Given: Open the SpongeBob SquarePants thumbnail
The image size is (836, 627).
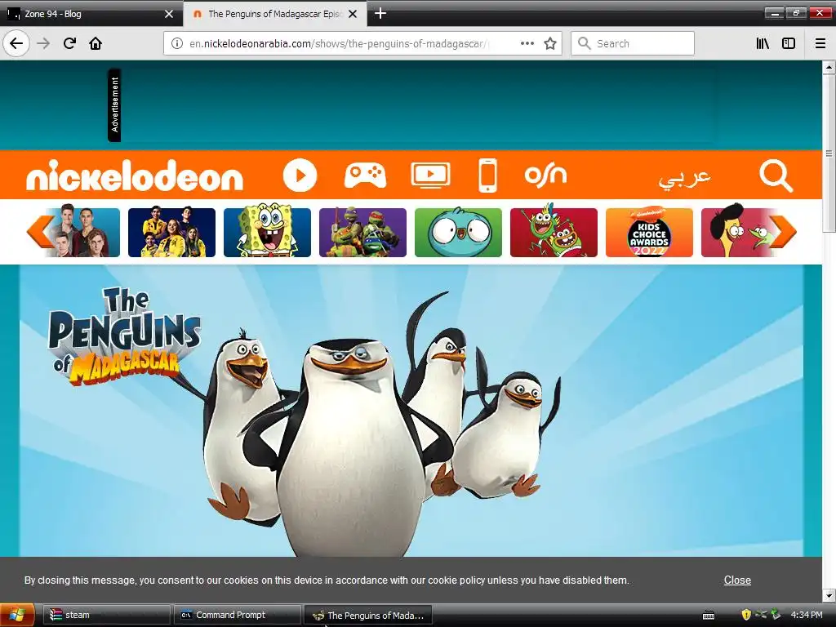Looking at the screenshot, I should point(267,233).
